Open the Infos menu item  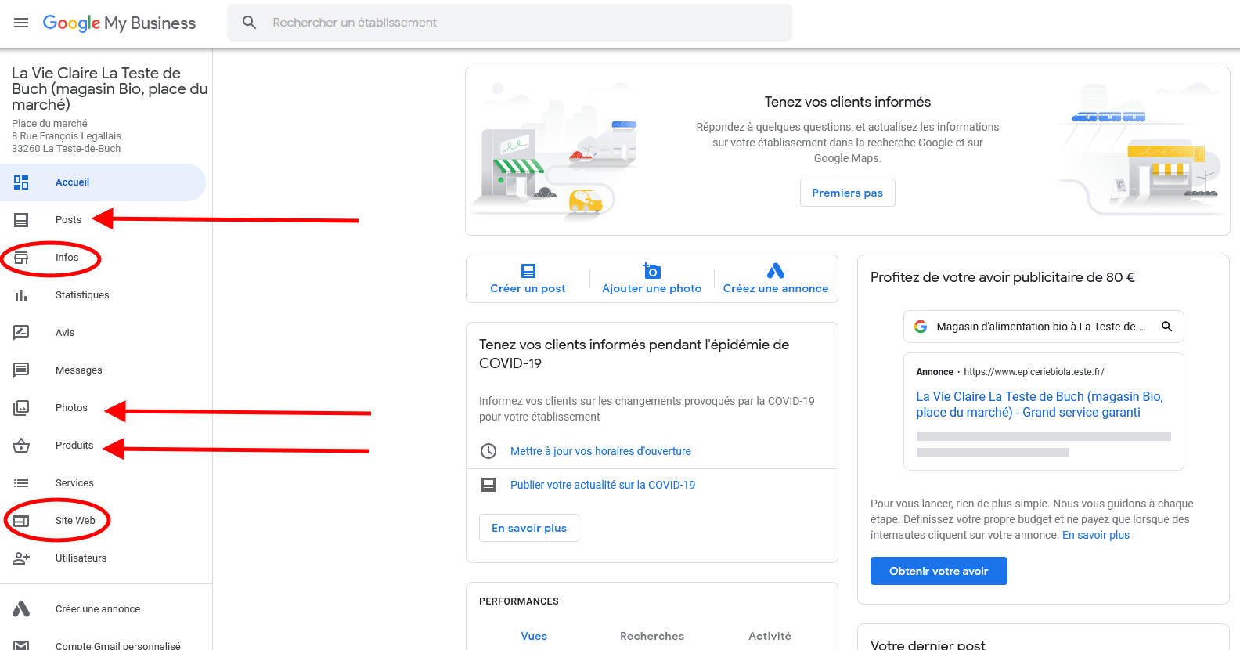[x=103, y=258]
